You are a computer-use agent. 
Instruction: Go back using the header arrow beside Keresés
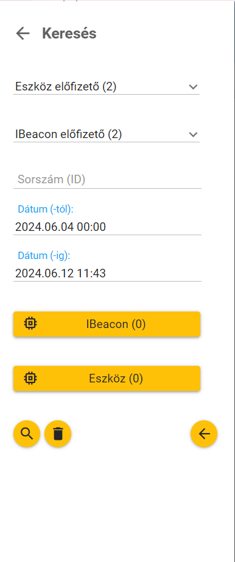23,34
